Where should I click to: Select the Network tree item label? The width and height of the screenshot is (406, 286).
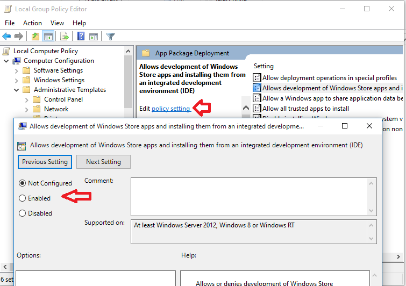coord(56,109)
